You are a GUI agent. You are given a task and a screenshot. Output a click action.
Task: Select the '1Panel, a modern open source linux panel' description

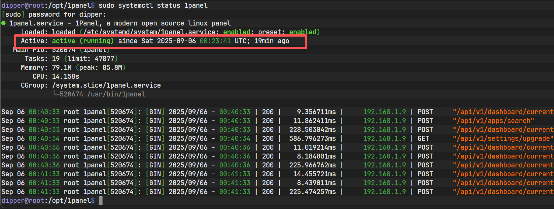(153, 23)
